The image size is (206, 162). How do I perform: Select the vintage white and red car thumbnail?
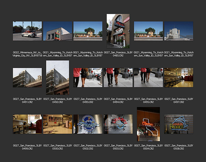(x=27, y=31)
